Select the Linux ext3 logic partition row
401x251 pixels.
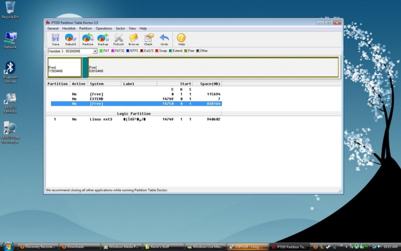tap(136, 119)
